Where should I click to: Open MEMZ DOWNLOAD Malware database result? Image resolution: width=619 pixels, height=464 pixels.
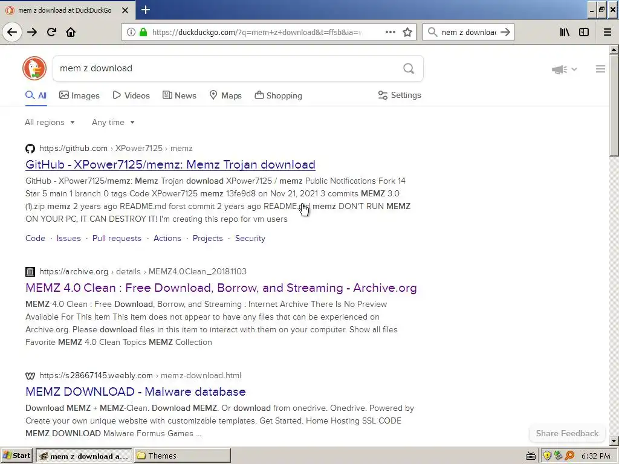135,391
